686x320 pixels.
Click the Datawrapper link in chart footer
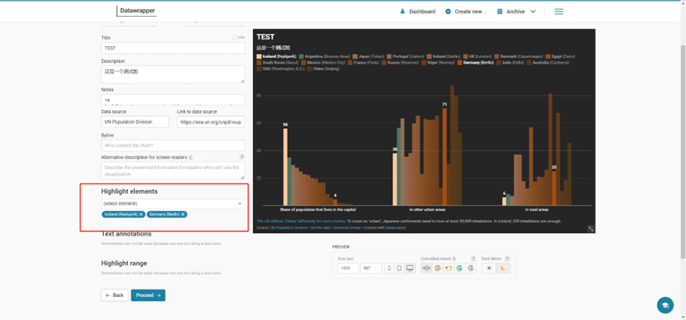coord(396,228)
